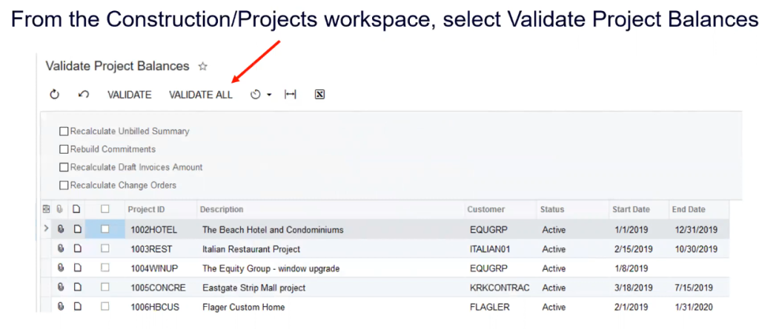This screenshot has width=759, height=329.
Task: Tick Recalculate Change Orders checkbox
Action: pyautogui.click(x=64, y=185)
